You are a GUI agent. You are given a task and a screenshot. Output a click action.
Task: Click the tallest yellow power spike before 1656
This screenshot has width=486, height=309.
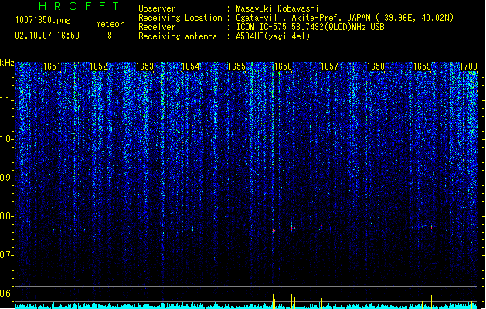coord(274,300)
